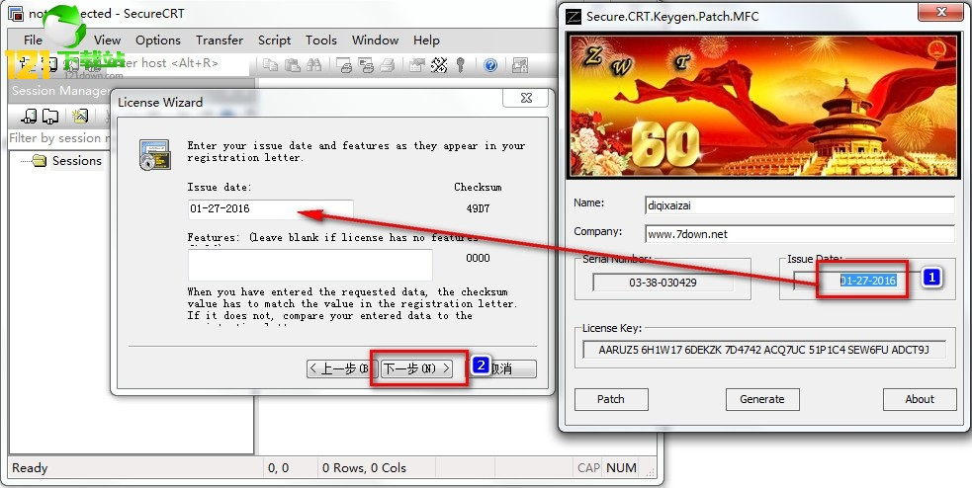Click the 下一步(N) next button
Screen dimensions: 972x488
click(416, 369)
